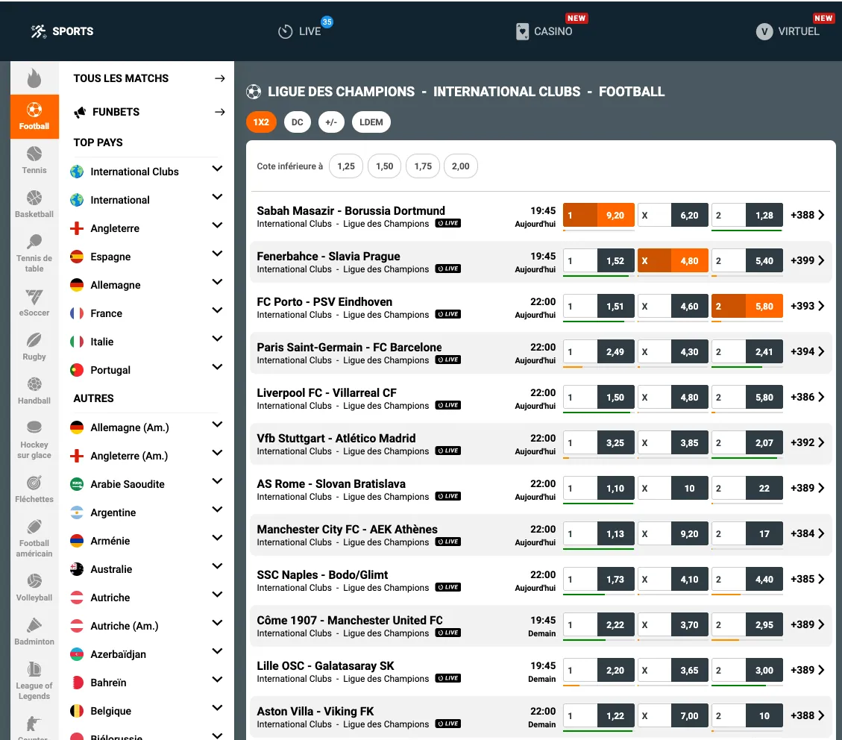Select eSoccer in the sports sidebar
The height and width of the screenshot is (740, 842).
(x=34, y=303)
